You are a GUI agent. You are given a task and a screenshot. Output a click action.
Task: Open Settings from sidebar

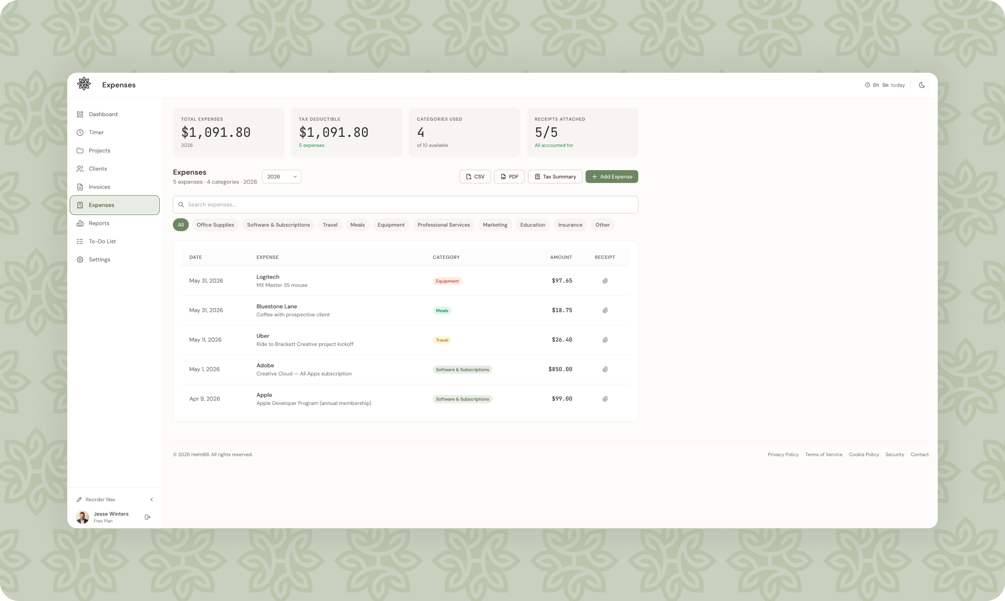pos(115,260)
